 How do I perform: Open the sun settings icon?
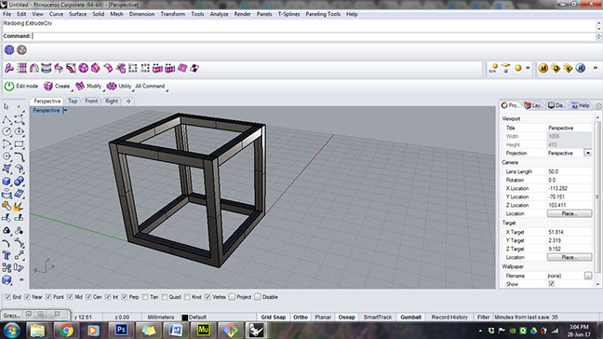pos(493,68)
